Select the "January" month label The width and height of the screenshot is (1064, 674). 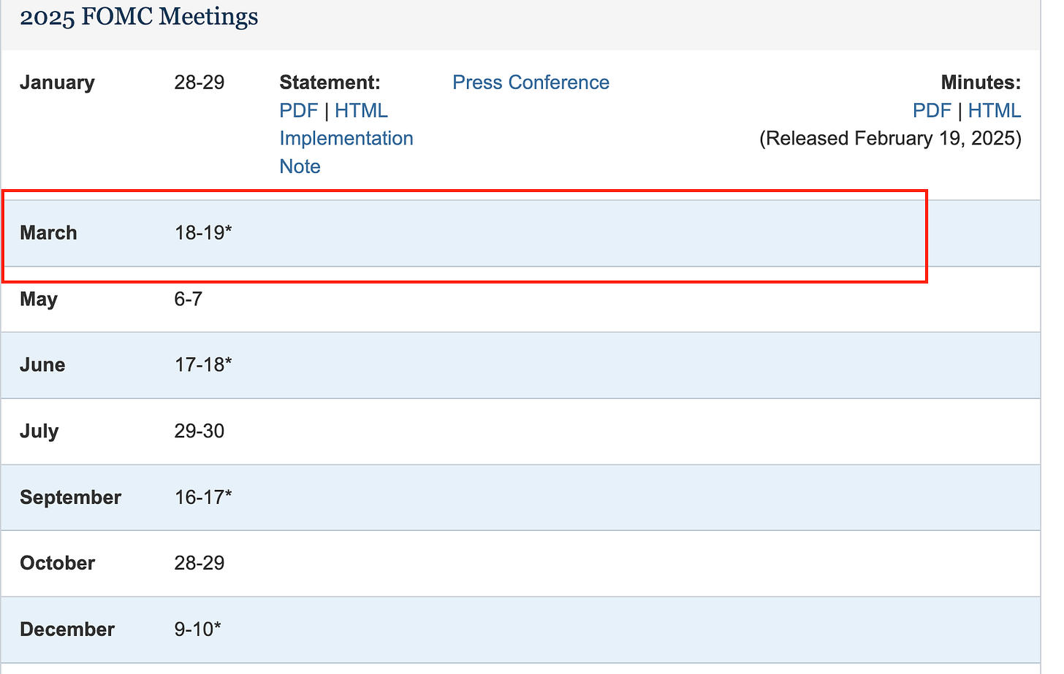pos(57,83)
